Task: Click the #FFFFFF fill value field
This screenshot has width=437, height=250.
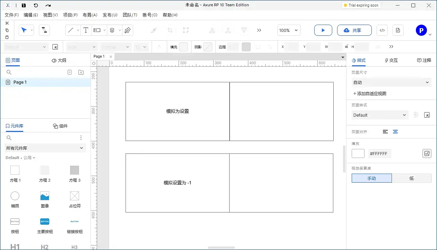Action: 379,153
